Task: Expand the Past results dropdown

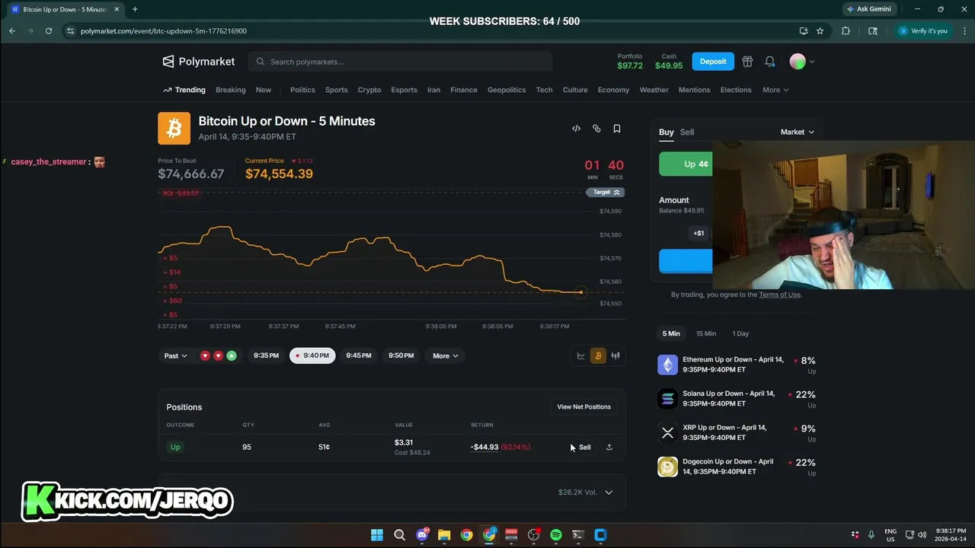Action: point(175,355)
